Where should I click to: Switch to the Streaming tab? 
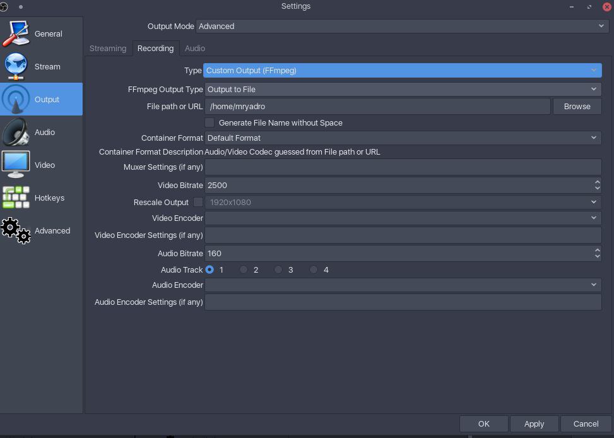[x=108, y=48]
